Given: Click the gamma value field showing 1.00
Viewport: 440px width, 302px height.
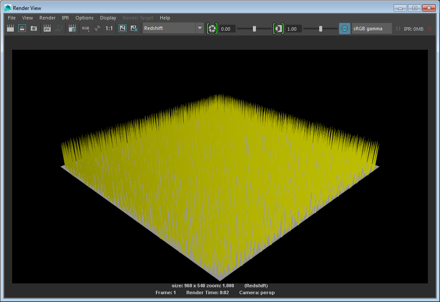Looking at the screenshot, I should [x=293, y=29].
